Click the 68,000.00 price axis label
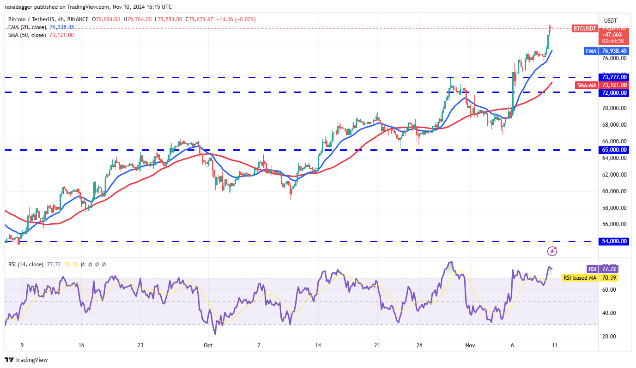 click(614, 125)
